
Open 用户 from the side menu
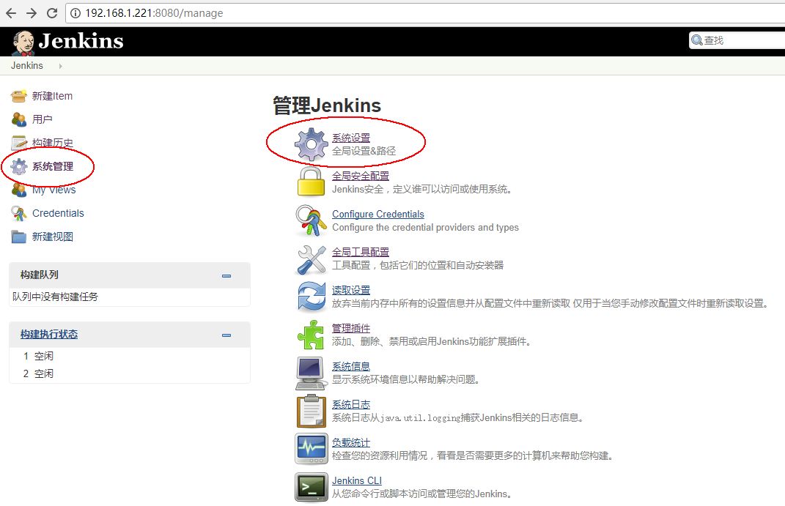42,119
